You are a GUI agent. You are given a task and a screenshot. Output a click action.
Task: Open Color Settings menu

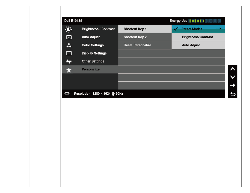click(90, 45)
